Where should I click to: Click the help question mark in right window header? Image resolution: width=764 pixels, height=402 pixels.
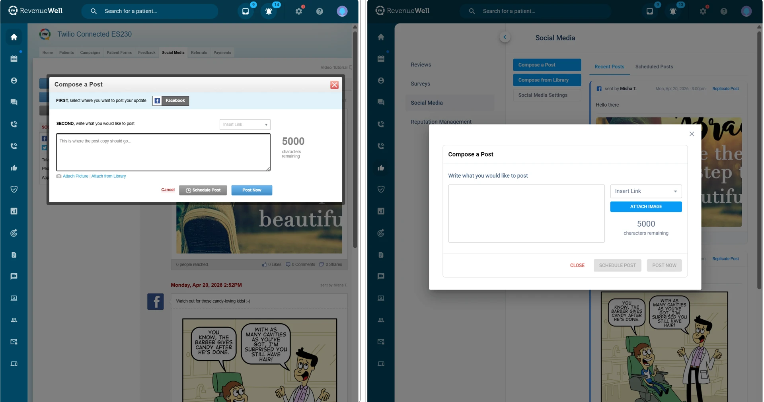click(x=723, y=12)
